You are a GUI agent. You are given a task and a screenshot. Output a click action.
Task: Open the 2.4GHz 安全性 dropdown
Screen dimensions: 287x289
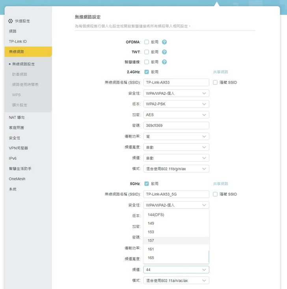(176, 93)
